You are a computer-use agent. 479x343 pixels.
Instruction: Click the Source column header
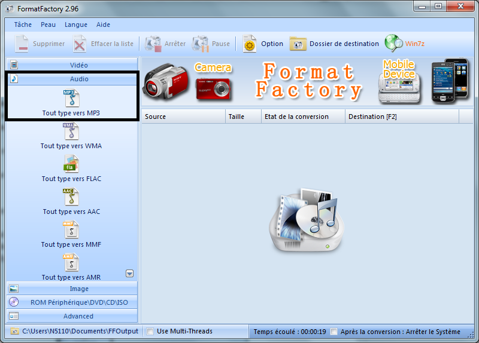(184, 117)
